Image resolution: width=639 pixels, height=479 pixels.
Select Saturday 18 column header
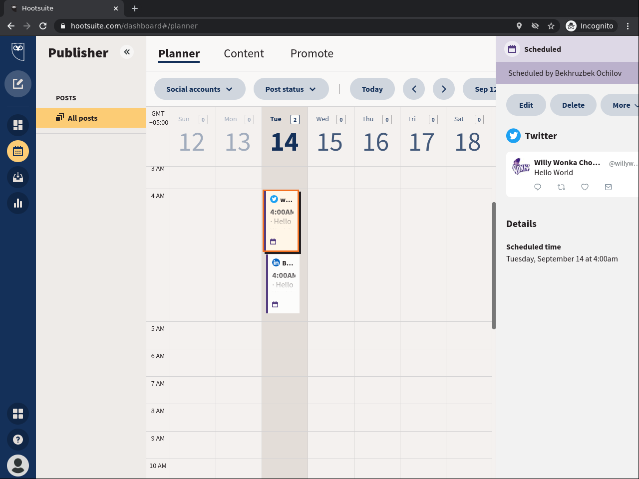tap(469, 136)
